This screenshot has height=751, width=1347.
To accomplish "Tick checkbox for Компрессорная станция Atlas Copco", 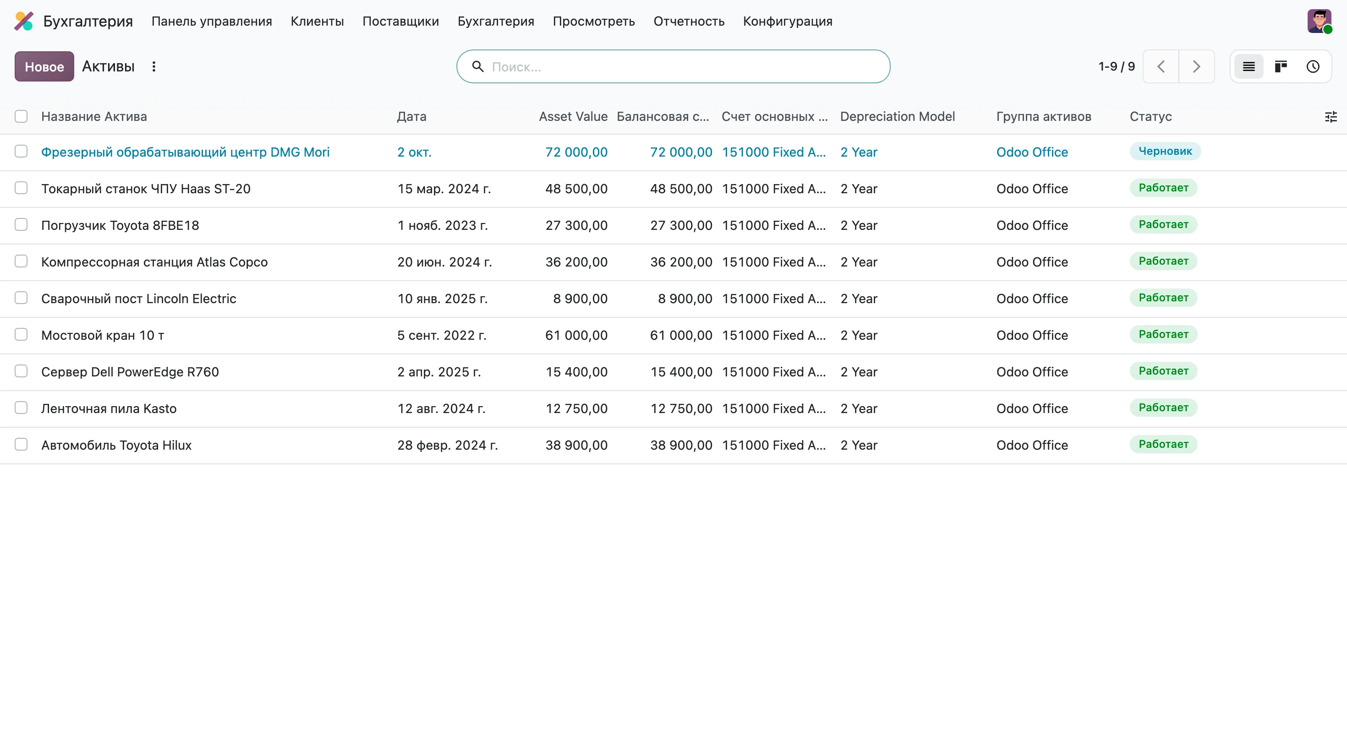I will (x=21, y=261).
